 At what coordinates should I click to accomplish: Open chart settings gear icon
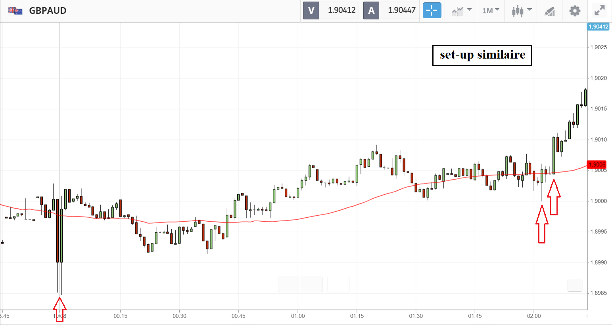575,11
